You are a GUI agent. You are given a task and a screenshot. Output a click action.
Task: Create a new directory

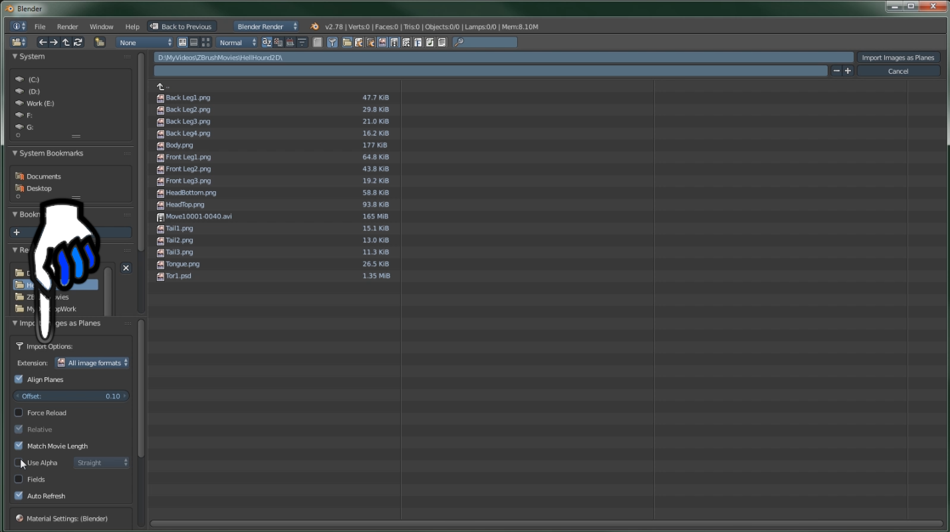[100, 43]
